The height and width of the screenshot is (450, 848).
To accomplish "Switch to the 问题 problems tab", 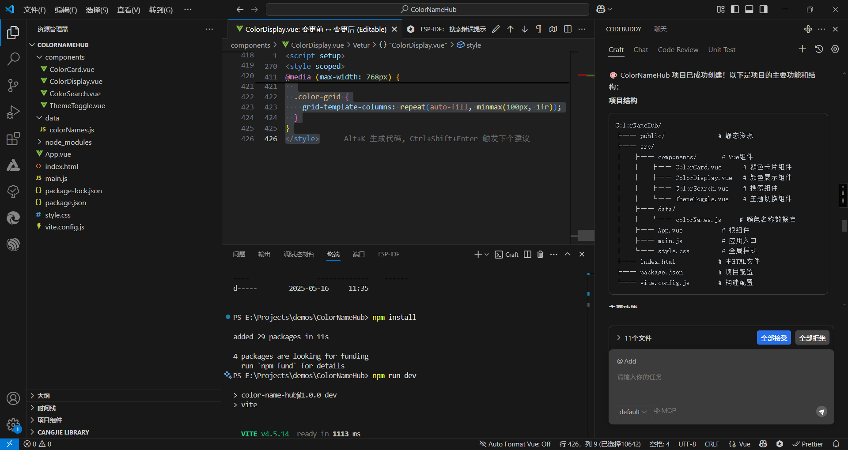I will point(239,255).
